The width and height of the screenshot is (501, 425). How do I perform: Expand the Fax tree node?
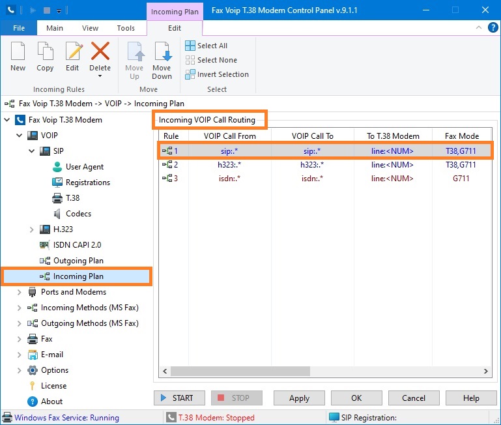click(x=20, y=339)
